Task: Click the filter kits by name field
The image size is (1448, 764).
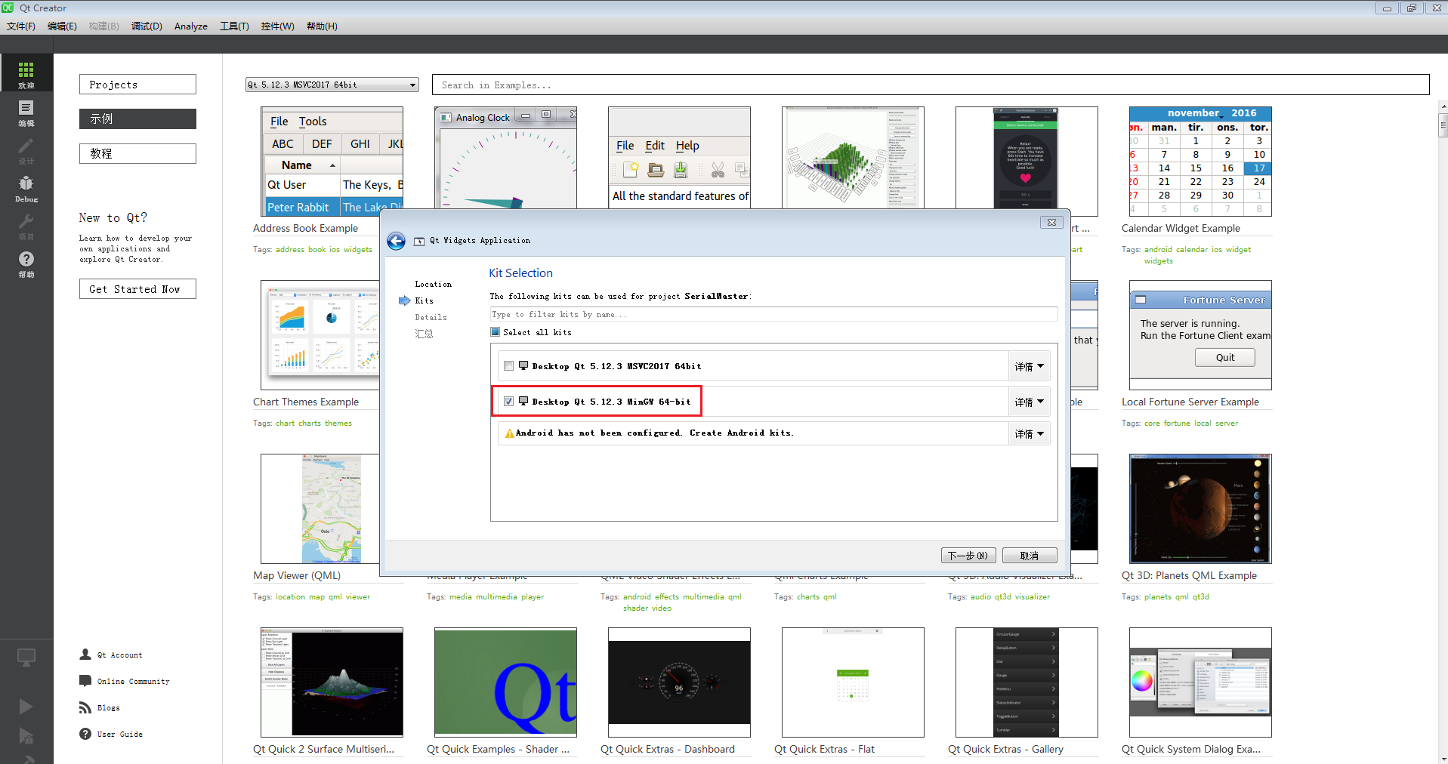Action: point(773,314)
